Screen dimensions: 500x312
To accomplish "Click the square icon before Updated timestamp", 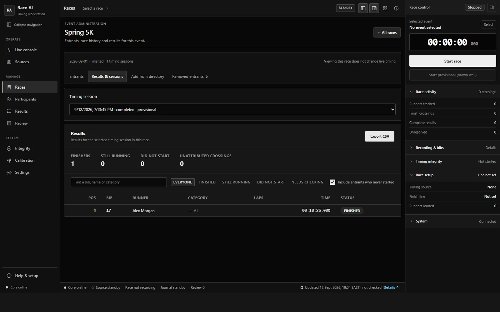I will [x=302, y=288].
